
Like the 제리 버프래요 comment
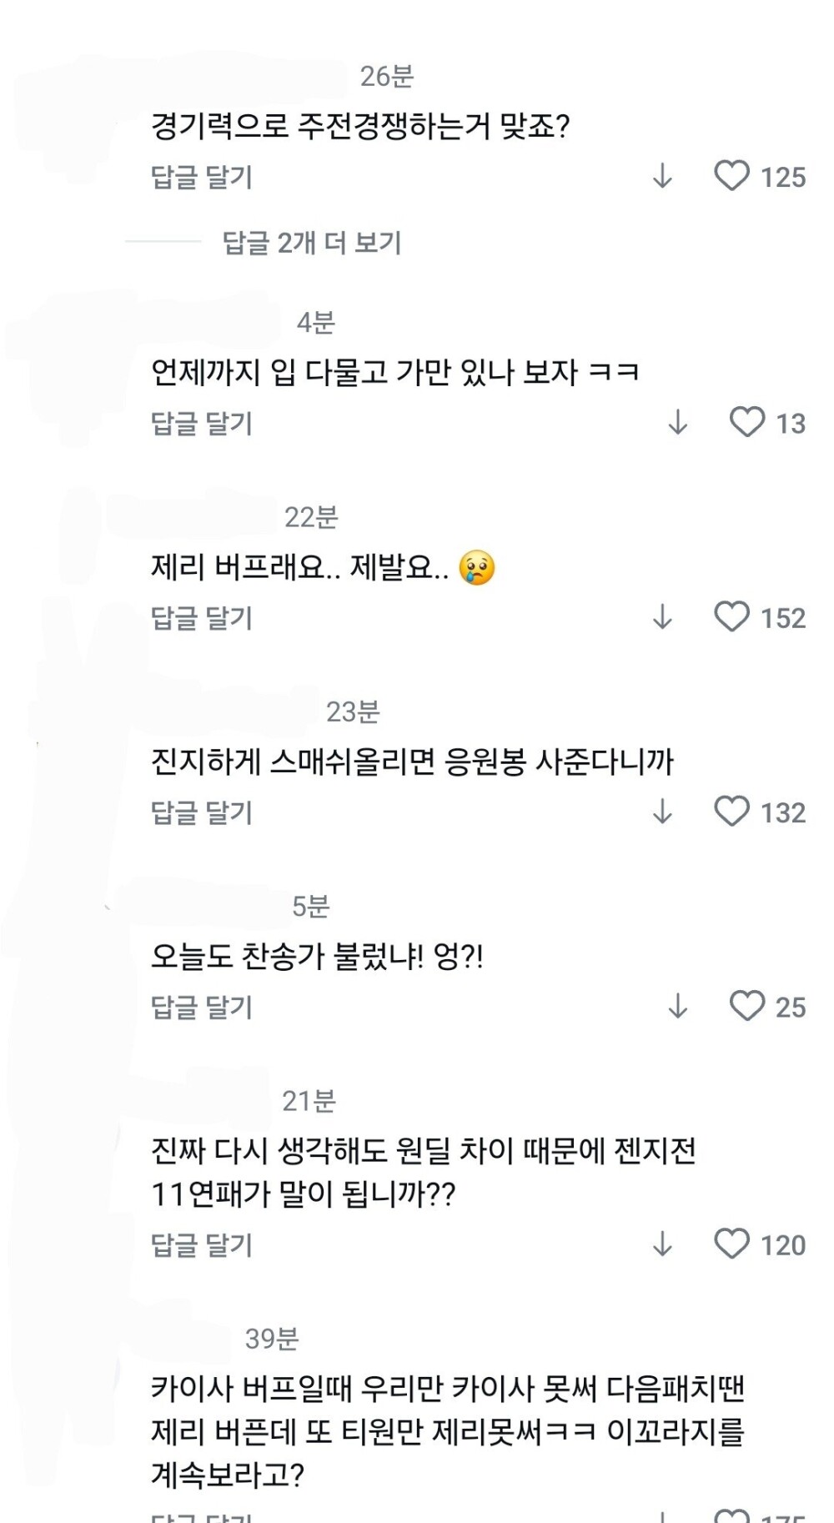pos(731,617)
